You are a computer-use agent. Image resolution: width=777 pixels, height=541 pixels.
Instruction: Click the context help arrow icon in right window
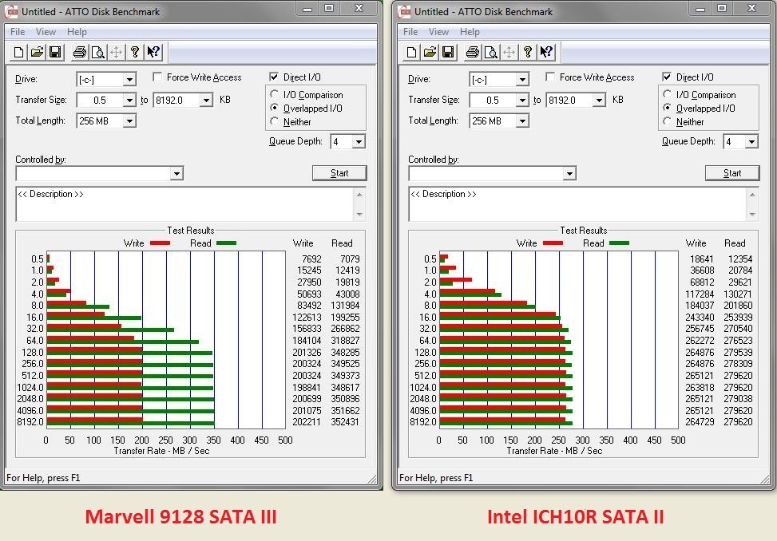(546, 53)
